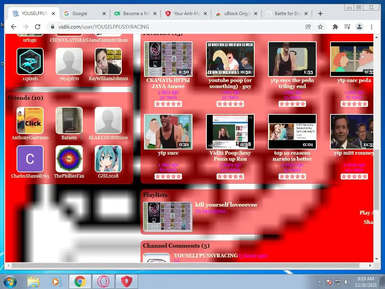Switch to the Your Anti-Malware tab
This screenshot has width=385, height=289.
pyautogui.click(x=186, y=14)
